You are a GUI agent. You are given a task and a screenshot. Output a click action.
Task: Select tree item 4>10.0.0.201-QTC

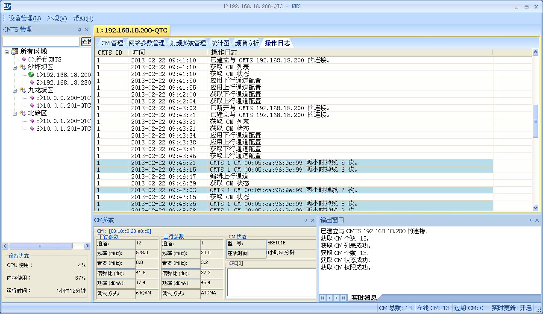63,106
